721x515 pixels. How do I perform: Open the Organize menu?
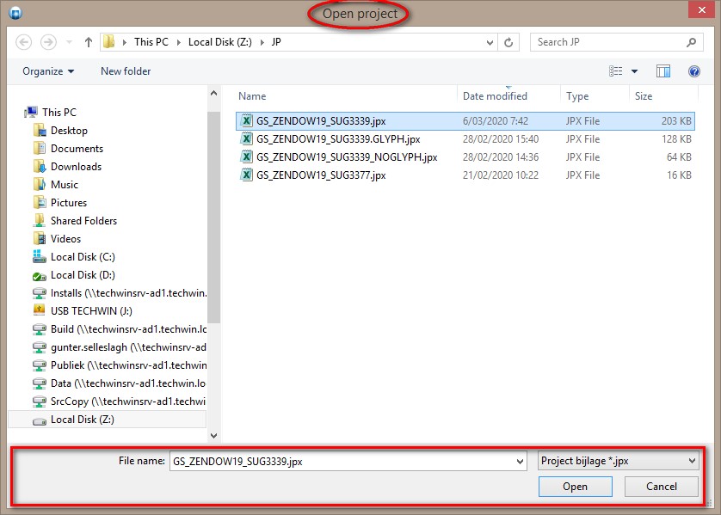click(x=48, y=71)
